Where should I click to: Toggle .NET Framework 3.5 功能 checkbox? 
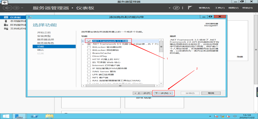[x=89, y=41]
